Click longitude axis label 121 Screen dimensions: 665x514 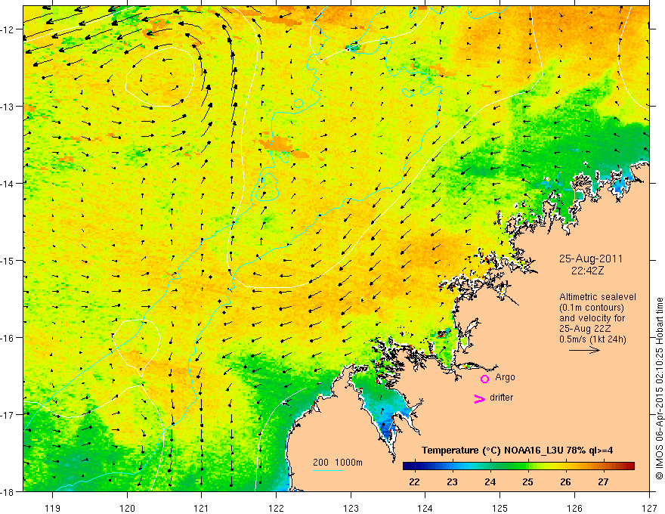[202, 508]
